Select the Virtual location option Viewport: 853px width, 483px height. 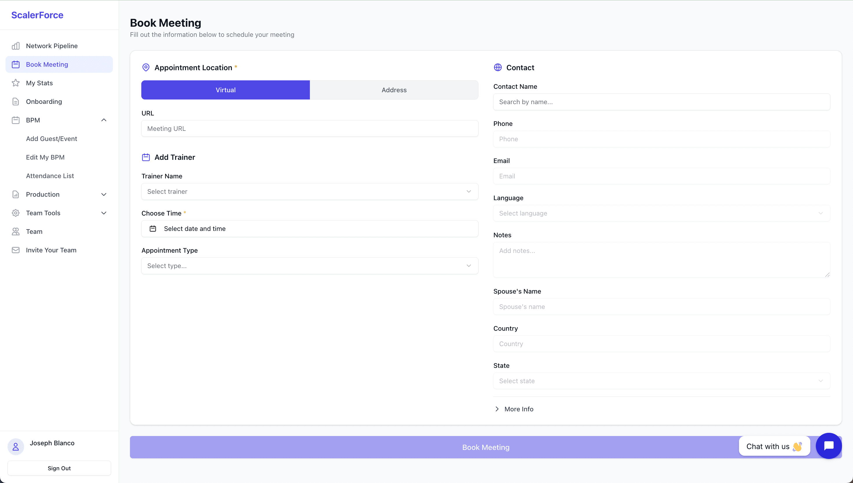click(x=225, y=90)
